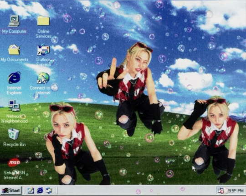This screenshot has height=196, width=246.
Task: Select the My Computer desktop icon
Action: click(14, 21)
